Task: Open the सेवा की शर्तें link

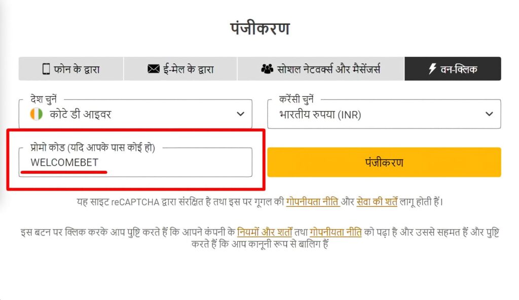Action: pos(377,202)
